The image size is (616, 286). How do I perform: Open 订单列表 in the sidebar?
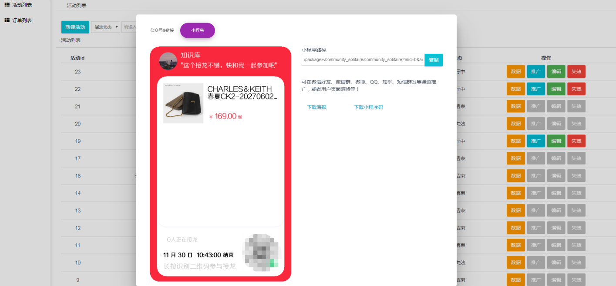(22, 20)
